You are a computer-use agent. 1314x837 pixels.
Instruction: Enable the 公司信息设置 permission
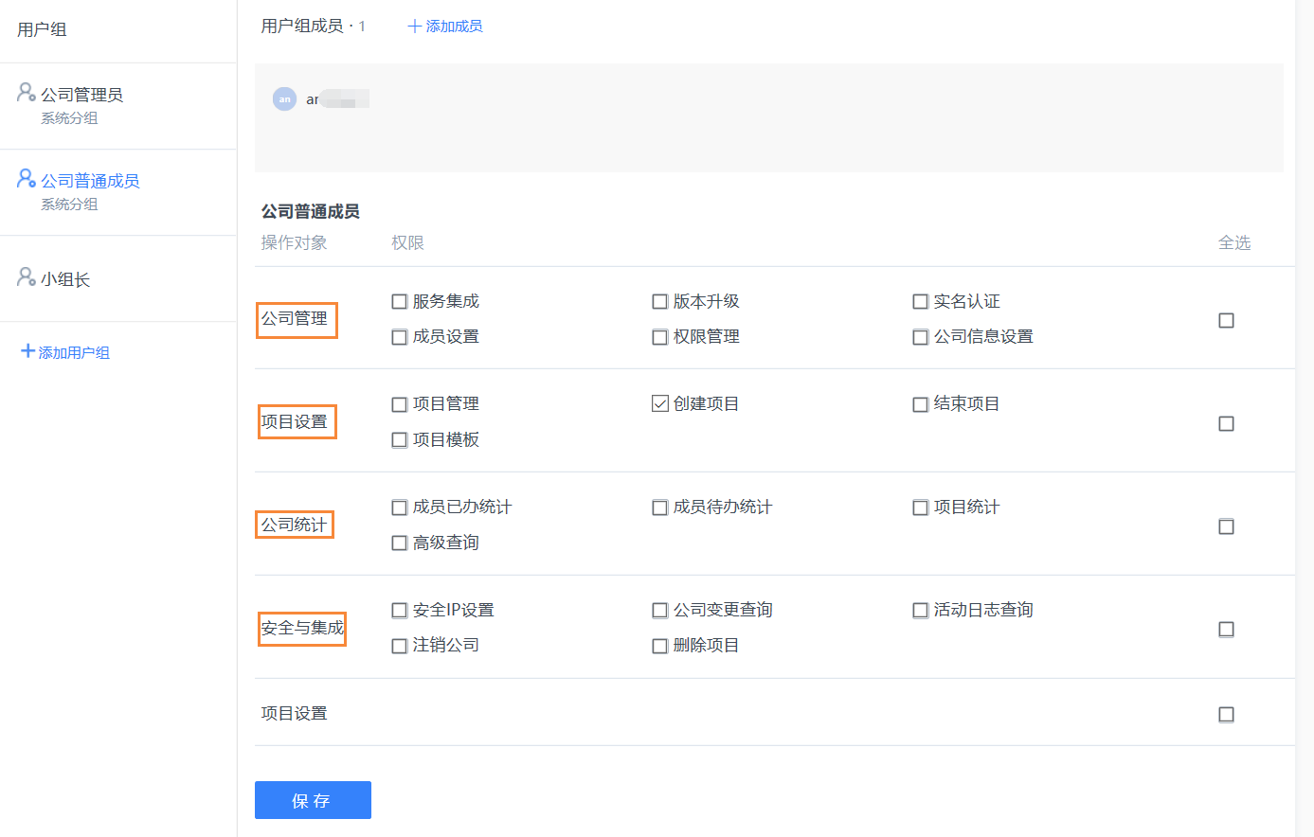pos(920,337)
